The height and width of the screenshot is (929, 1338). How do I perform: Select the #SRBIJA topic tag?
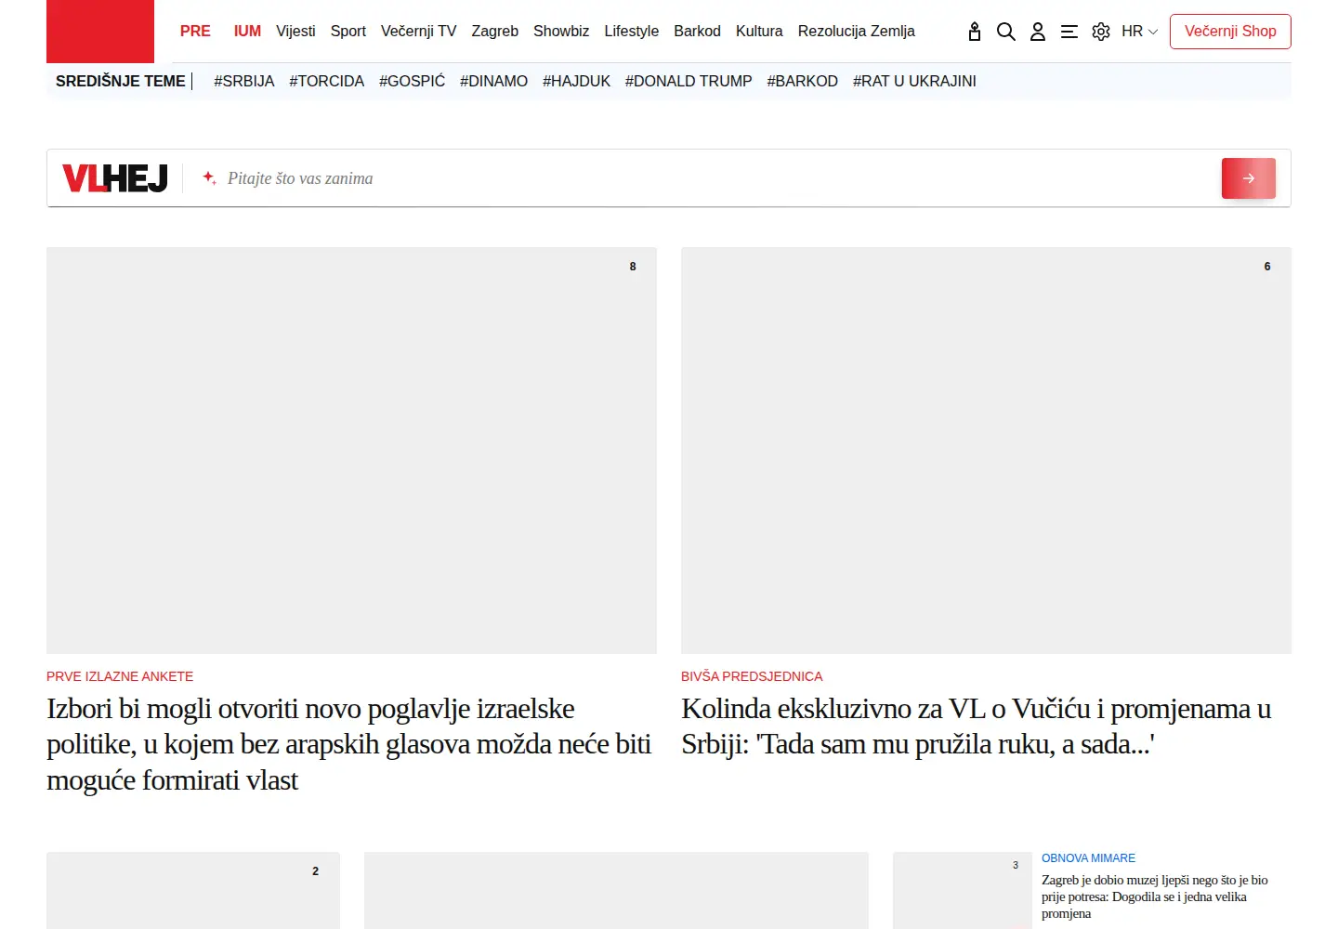point(244,82)
